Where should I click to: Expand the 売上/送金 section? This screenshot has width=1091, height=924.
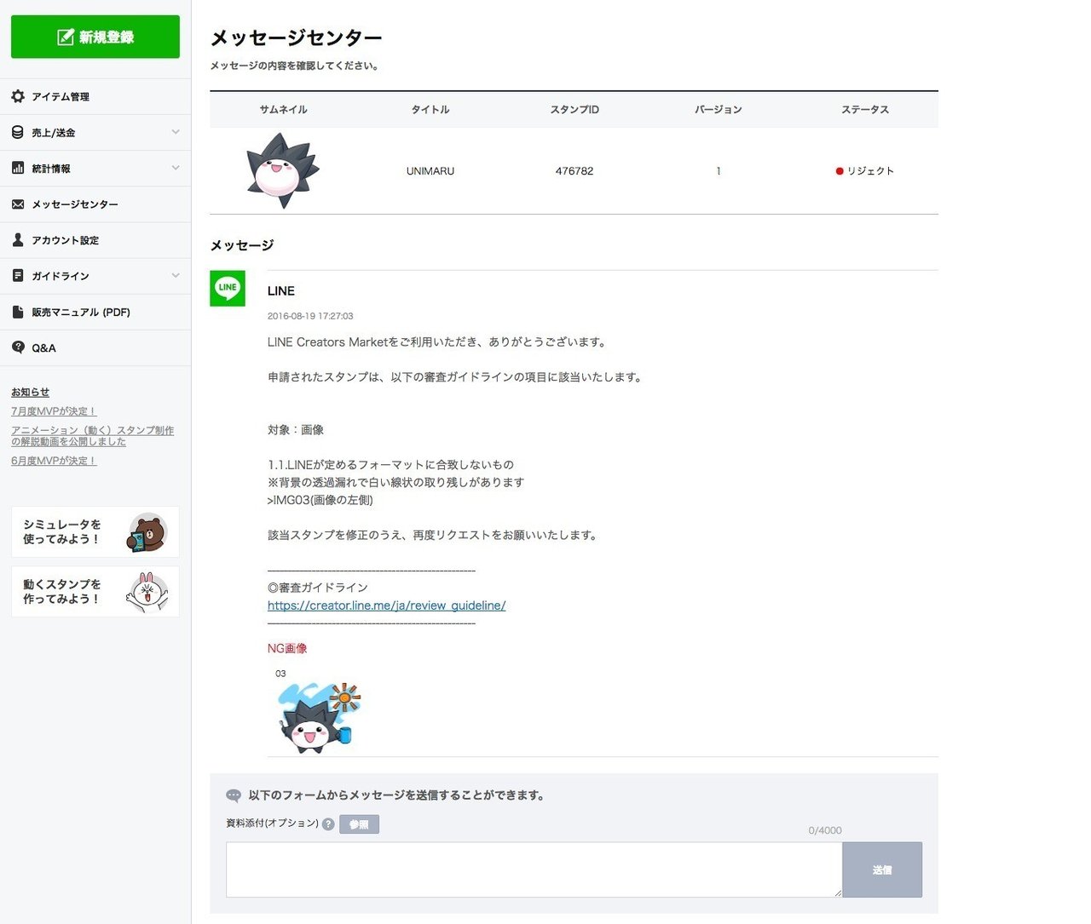click(176, 132)
